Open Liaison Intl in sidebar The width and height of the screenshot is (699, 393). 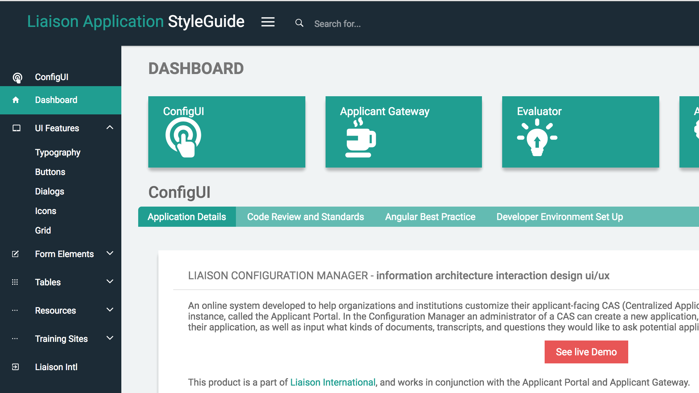point(56,367)
